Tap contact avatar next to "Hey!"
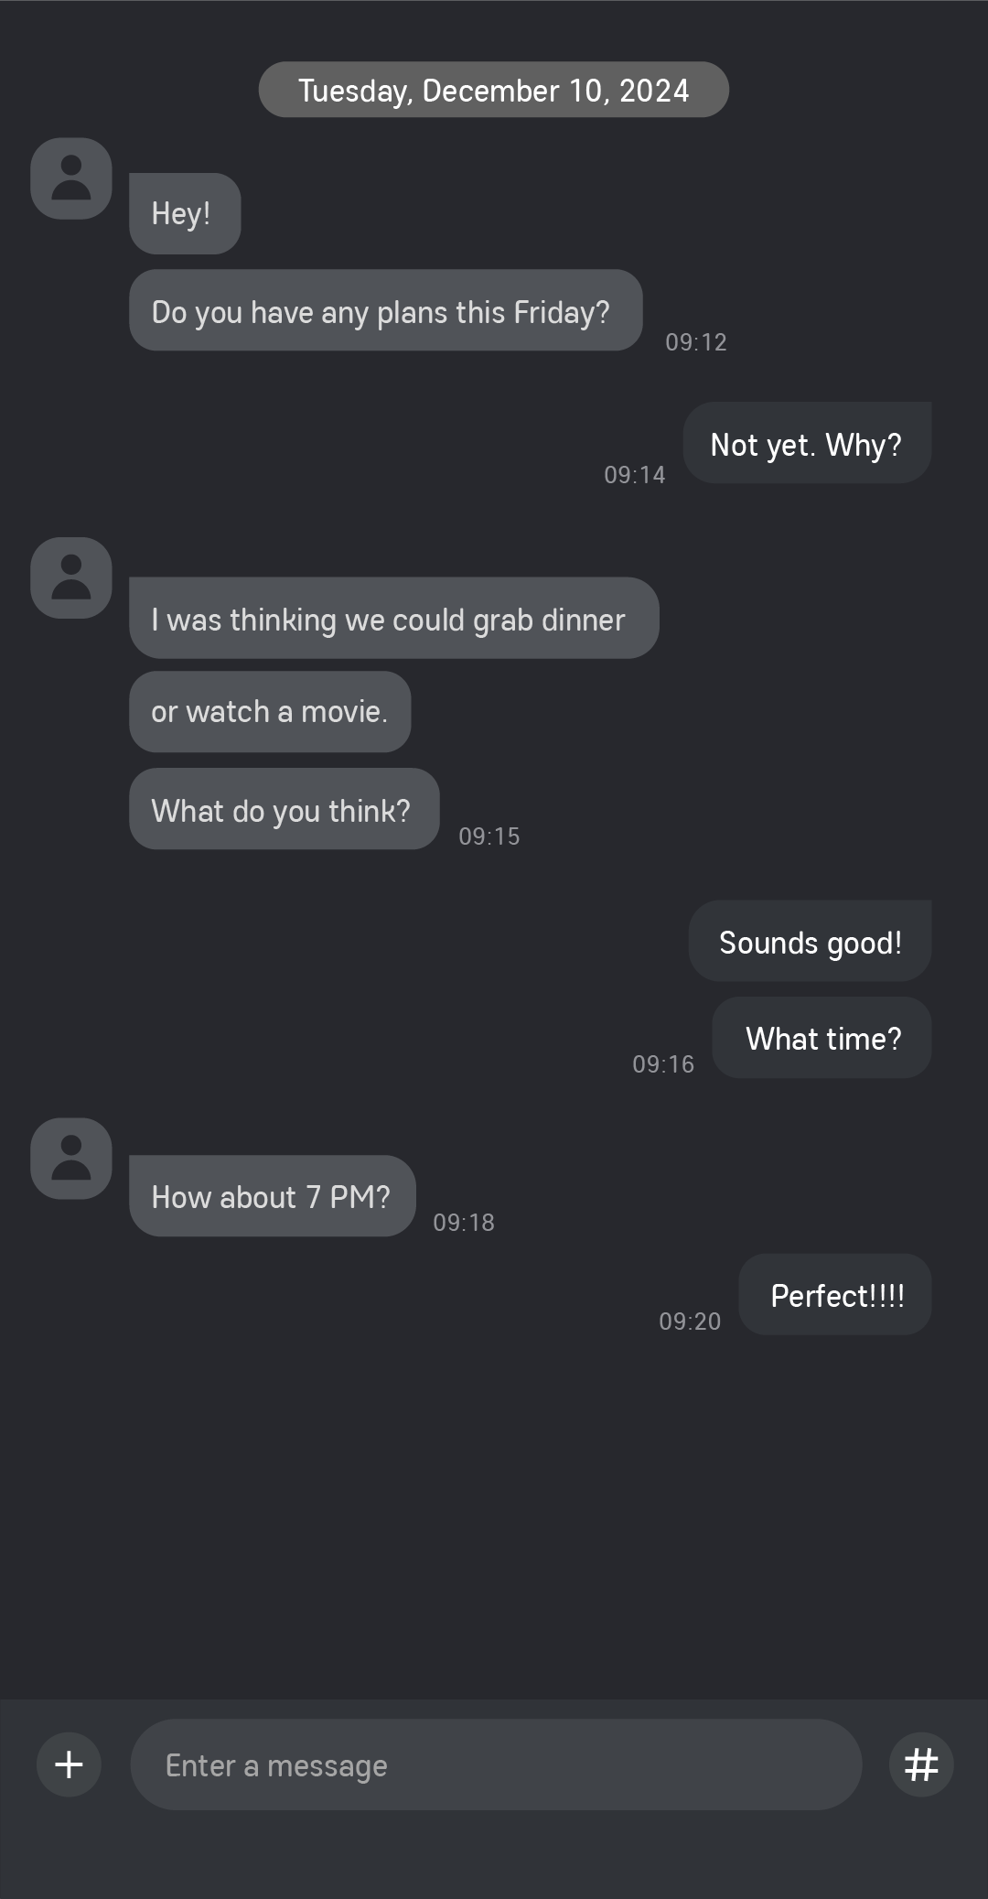This screenshot has width=988, height=1899. (71, 178)
